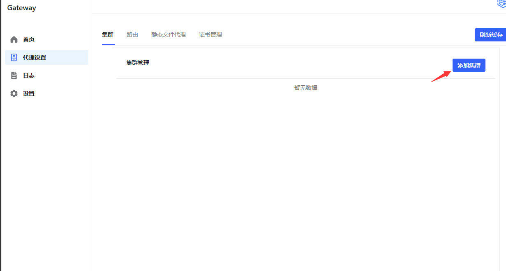Click the 添加集群 button
Screen dimensions: 506x271
tap(469, 65)
